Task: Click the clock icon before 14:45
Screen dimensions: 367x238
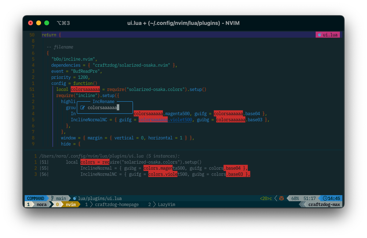Action: (325, 198)
